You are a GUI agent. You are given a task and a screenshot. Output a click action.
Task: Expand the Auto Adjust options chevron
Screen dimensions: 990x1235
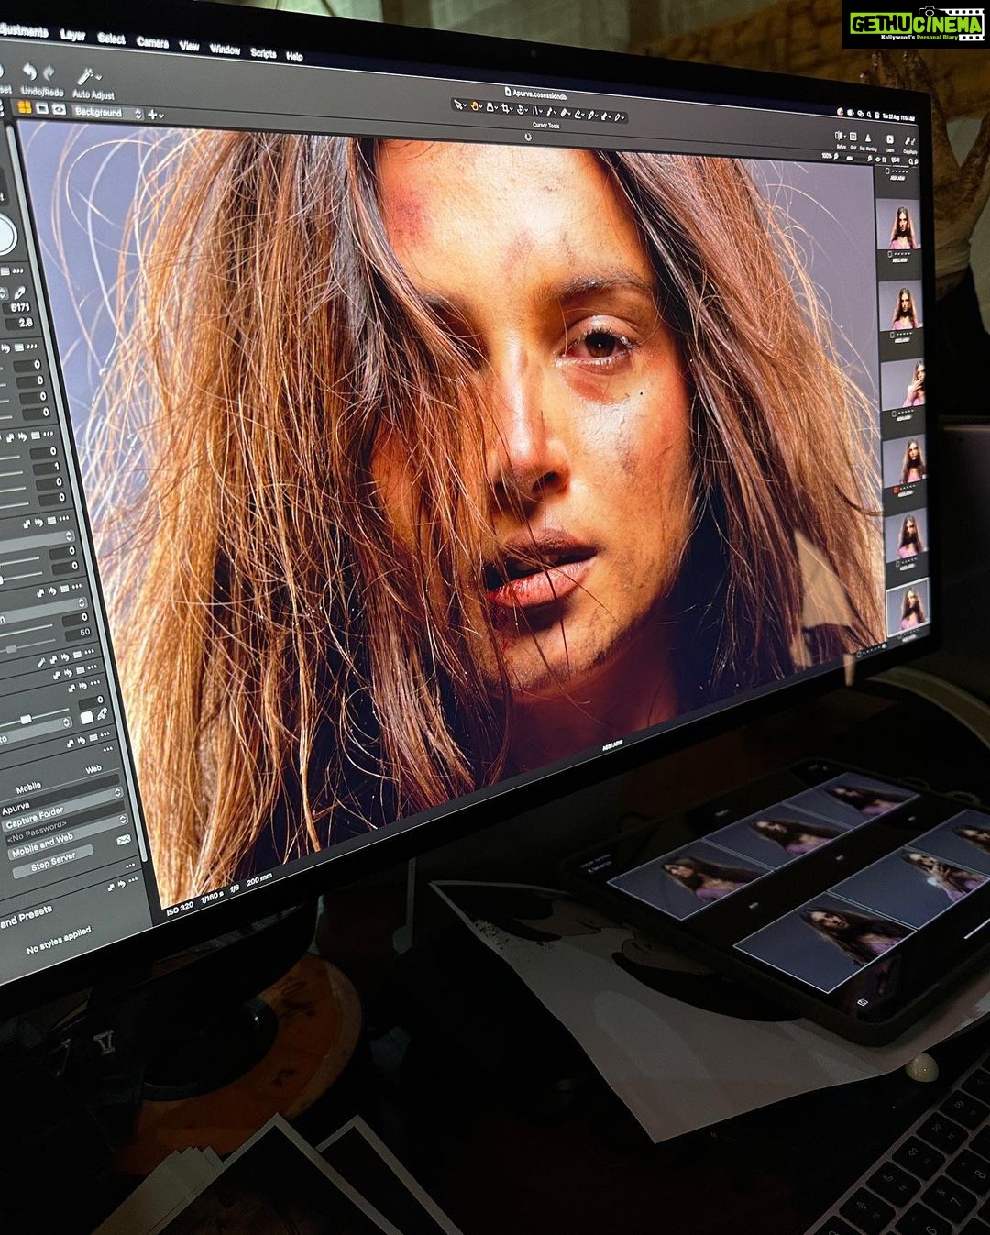point(98,79)
